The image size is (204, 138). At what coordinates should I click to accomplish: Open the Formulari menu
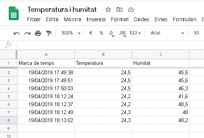tap(185, 19)
